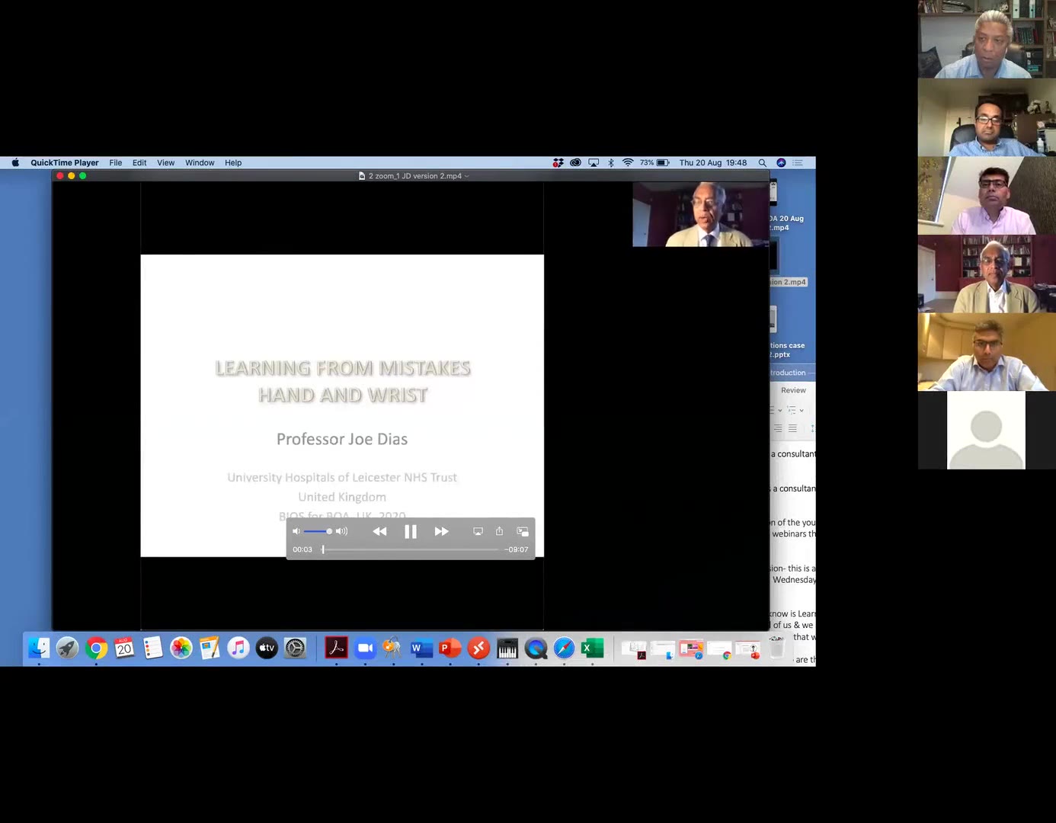1056x823 pixels.
Task: Launch PowerPoint from the dock
Action: pos(450,648)
